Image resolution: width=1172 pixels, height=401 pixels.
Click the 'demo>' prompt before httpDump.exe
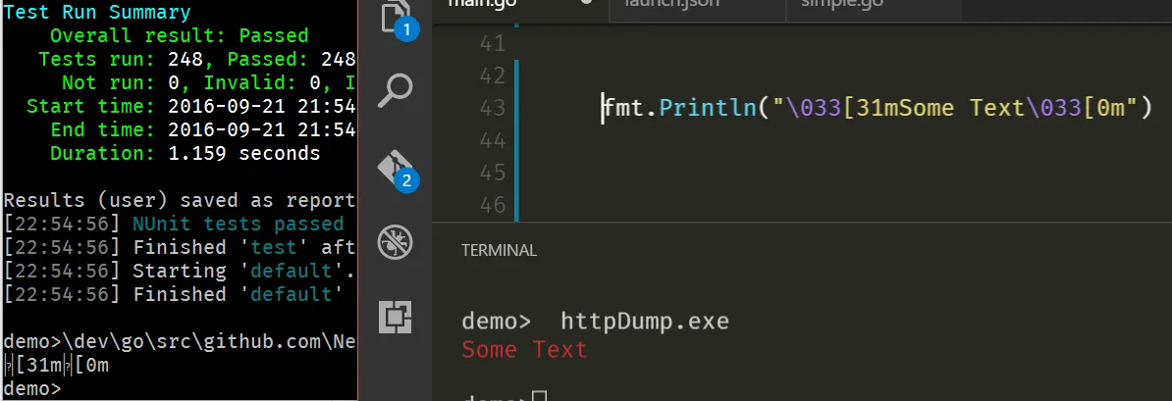click(497, 322)
